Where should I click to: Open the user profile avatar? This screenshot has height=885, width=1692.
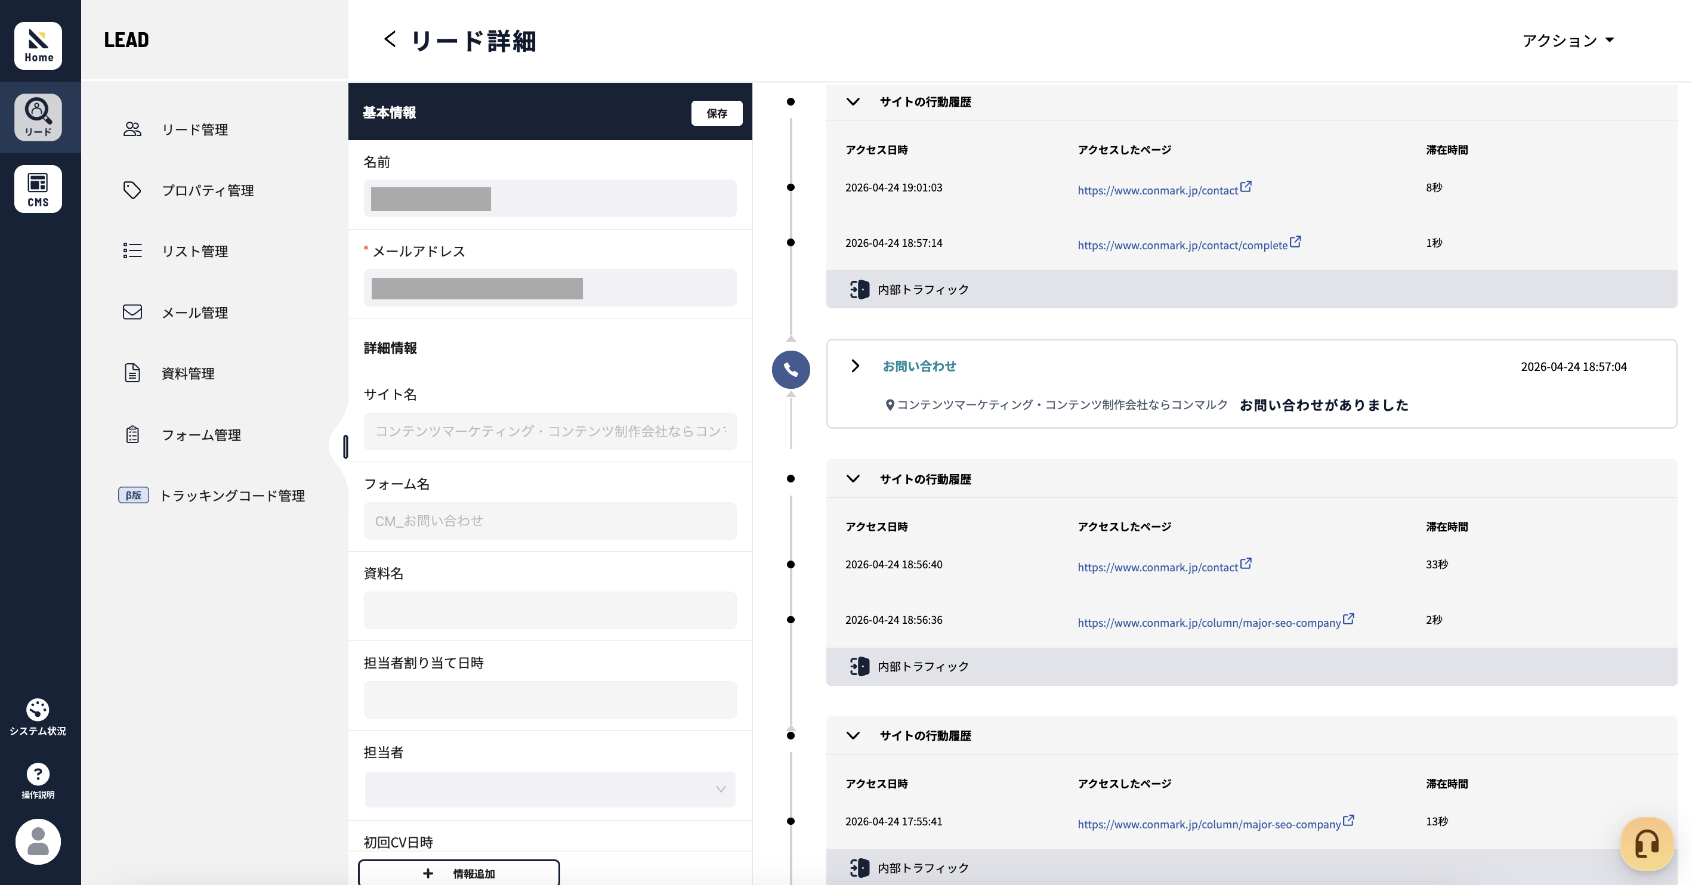[x=38, y=841]
